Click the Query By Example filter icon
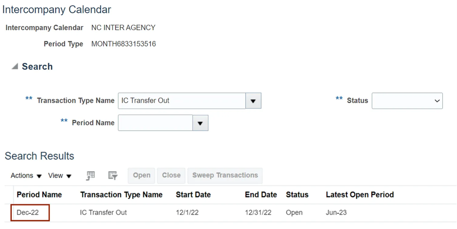The image size is (457, 229). point(113,176)
